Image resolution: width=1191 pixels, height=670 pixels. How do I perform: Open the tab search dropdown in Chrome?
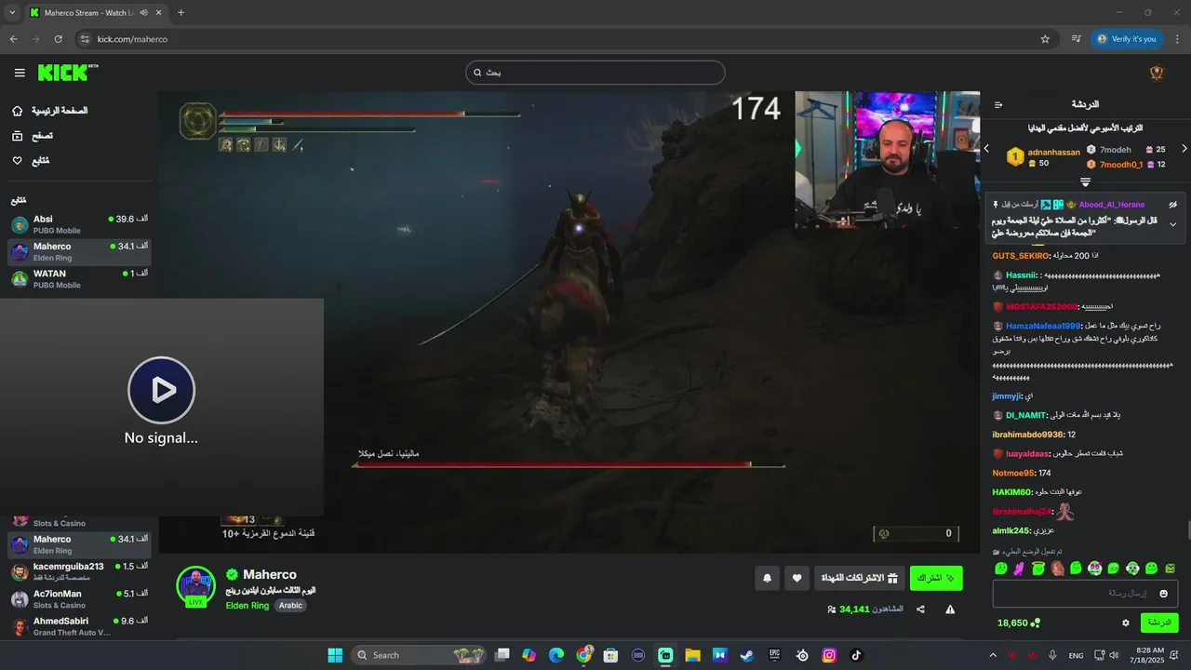[12, 13]
